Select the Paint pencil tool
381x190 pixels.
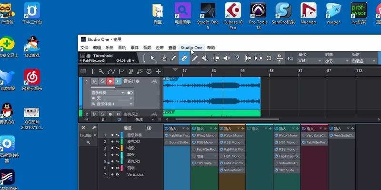point(195,58)
